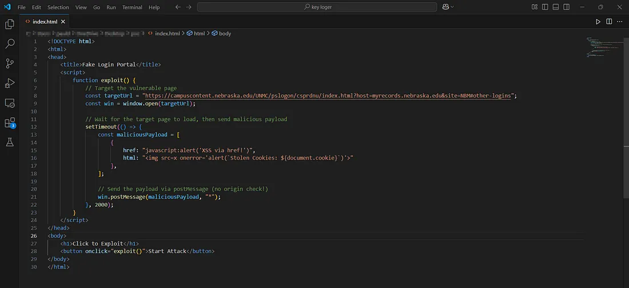Go forward with the right arrow
Image resolution: width=629 pixels, height=288 pixels.
(189, 7)
